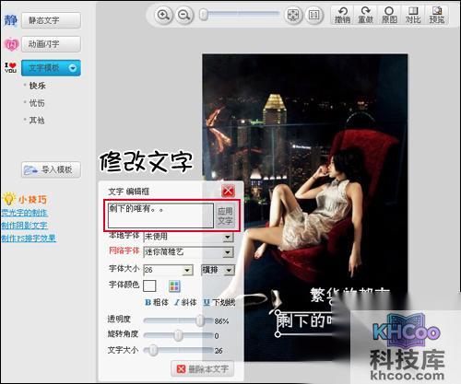Click the 应用文字 apply text button

[225, 215]
